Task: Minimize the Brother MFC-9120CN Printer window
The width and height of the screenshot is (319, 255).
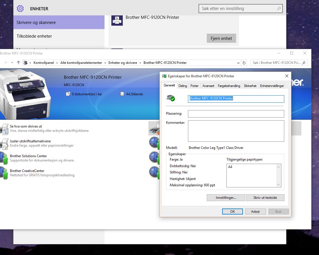Action: pyautogui.click(x=279, y=53)
